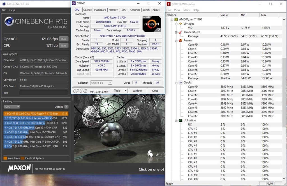The image size is (287, 186).
Task: Collapse the AMD Ryzen 7 1700 tree node
Action: pyautogui.click(x=172, y=20)
